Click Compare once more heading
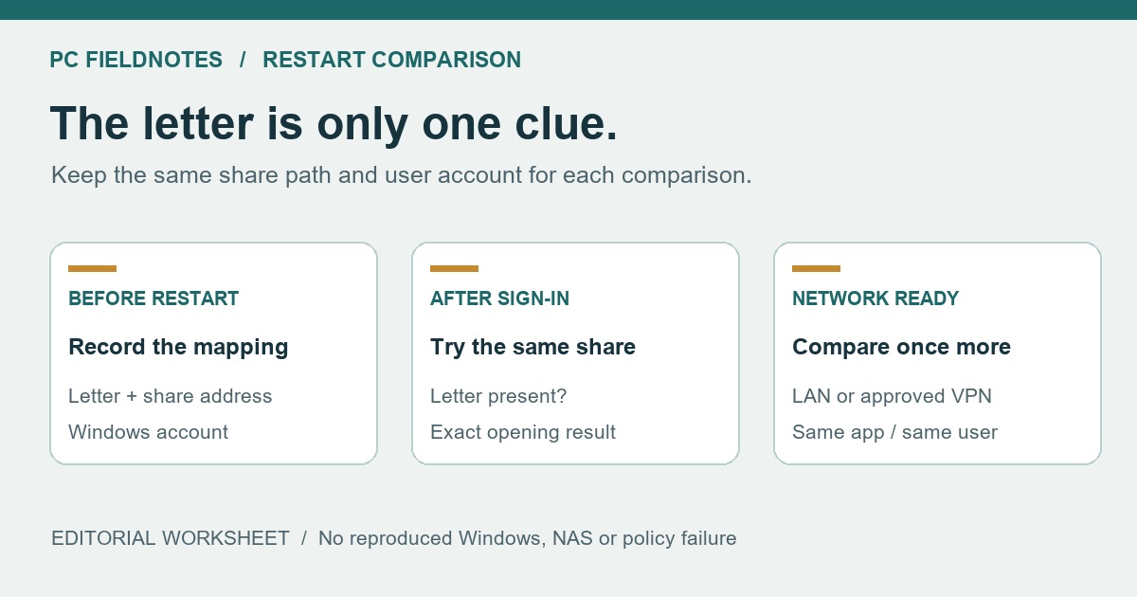The width and height of the screenshot is (1137, 597). 901,347
